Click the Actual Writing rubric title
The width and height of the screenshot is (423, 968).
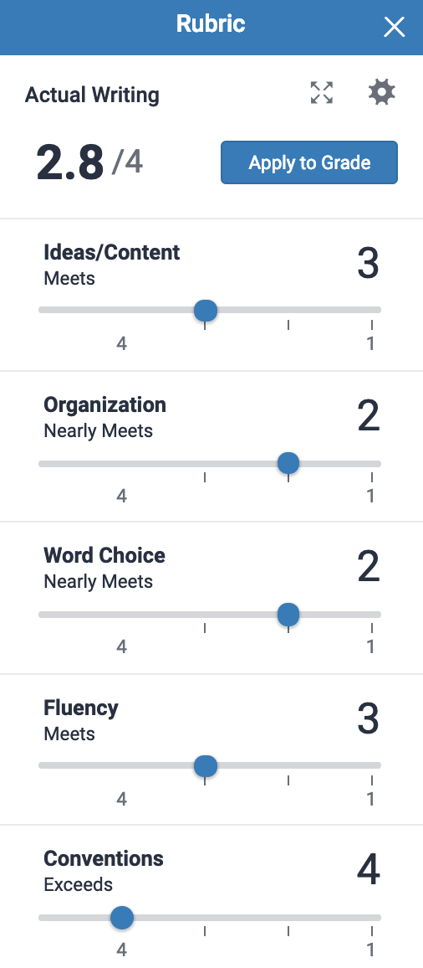[92, 95]
